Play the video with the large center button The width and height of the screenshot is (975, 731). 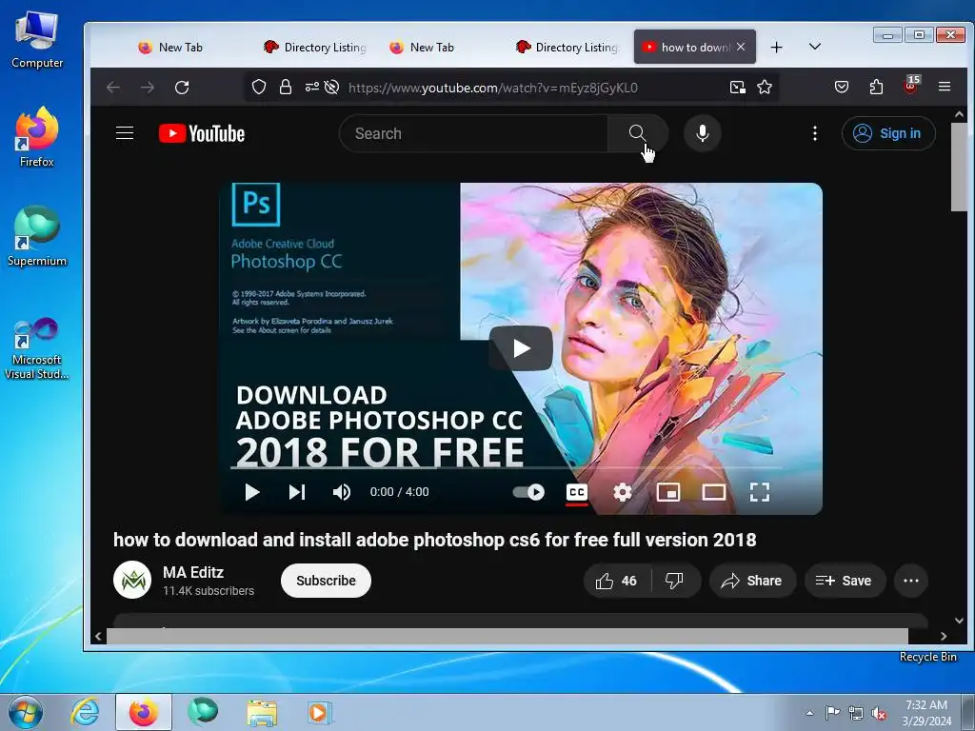521,348
